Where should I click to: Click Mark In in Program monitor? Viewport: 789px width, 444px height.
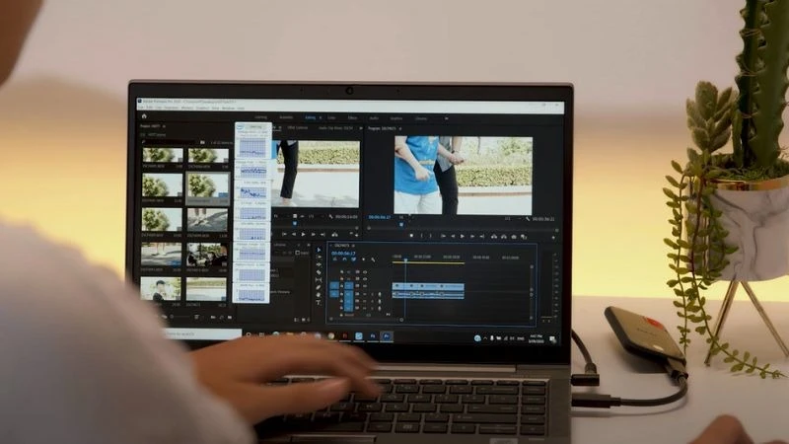[422, 236]
